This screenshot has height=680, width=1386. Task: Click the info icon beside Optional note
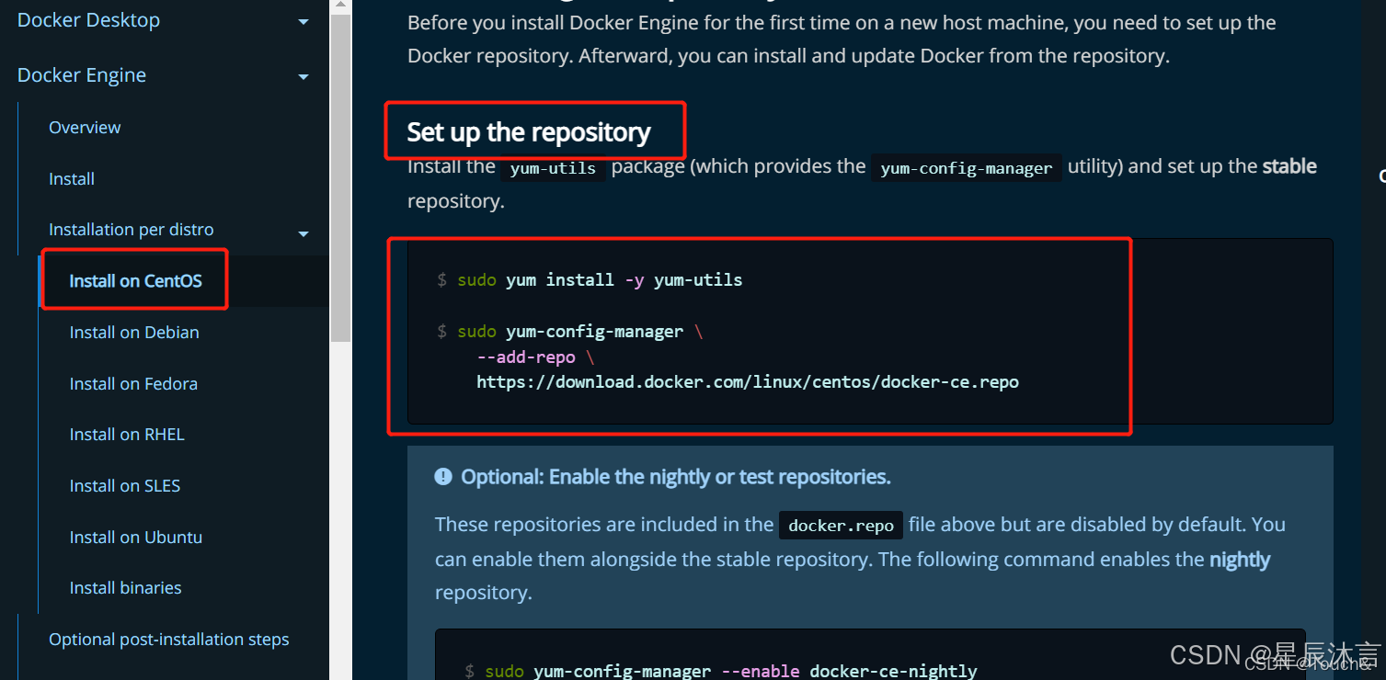tap(443, 477)
